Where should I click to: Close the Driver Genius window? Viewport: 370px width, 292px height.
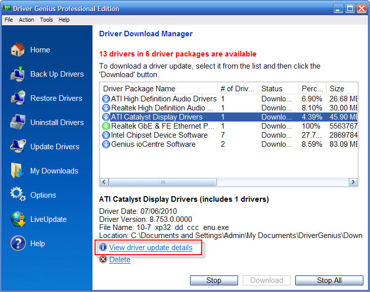pyautogui.click(x=361, y=9)
